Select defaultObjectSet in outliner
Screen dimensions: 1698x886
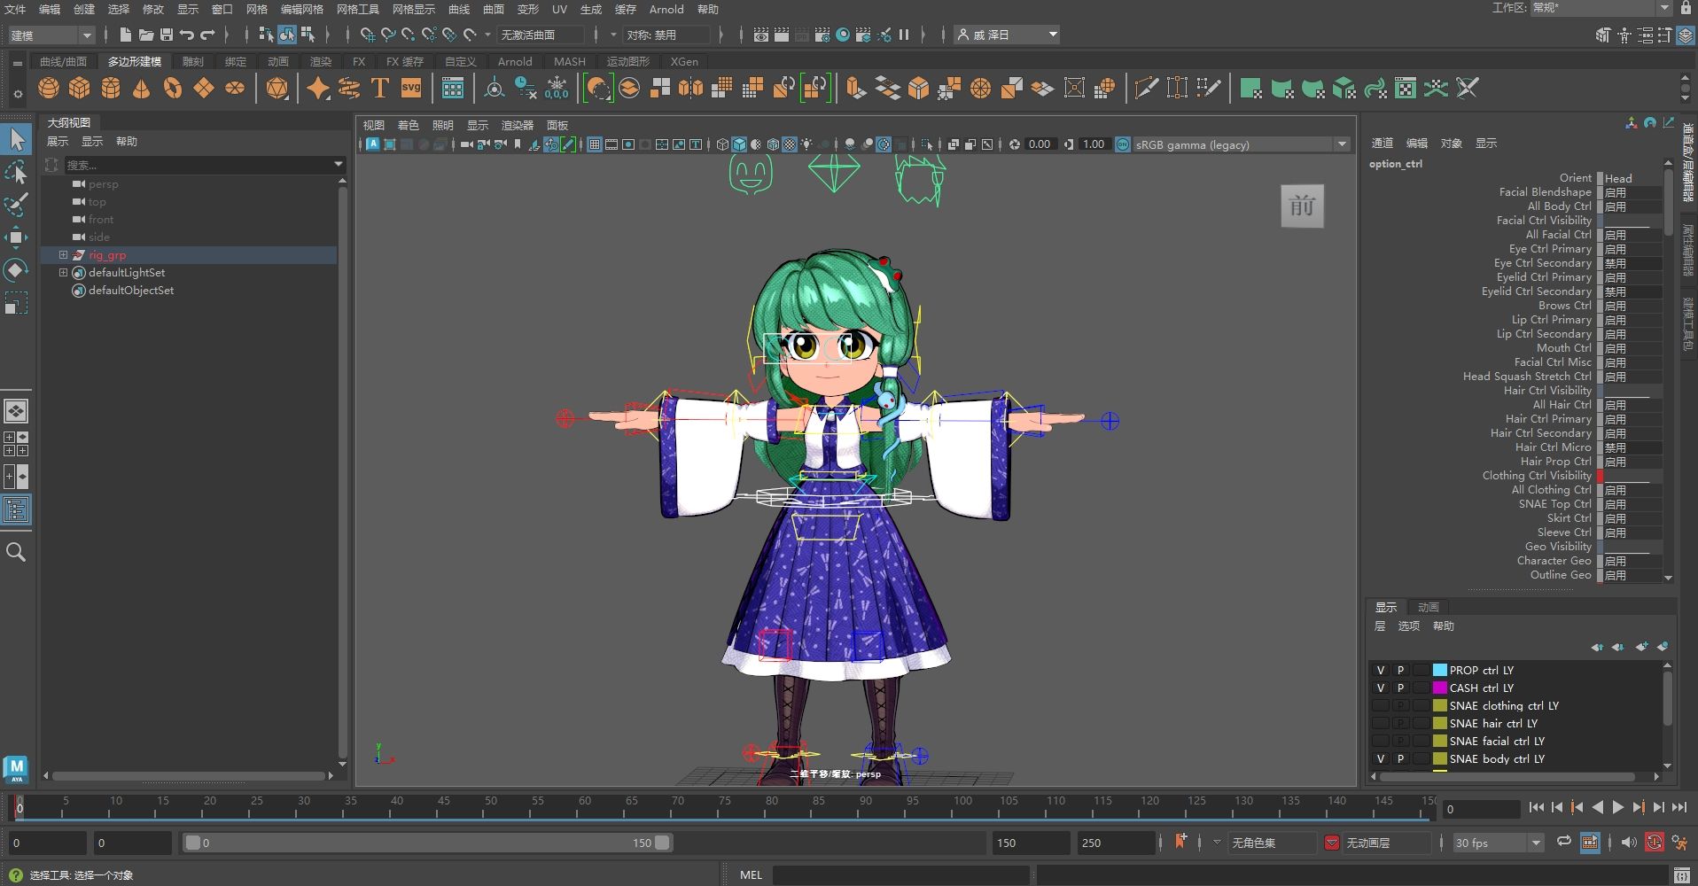point(131,291)
